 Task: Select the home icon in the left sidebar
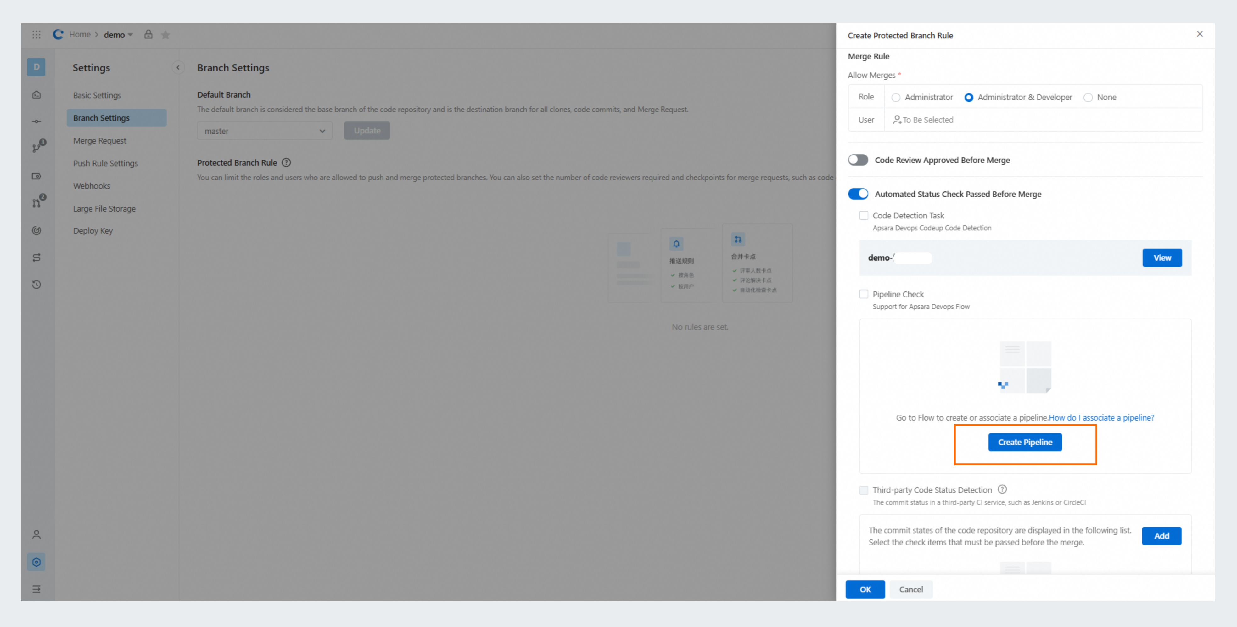pos(36,95)
